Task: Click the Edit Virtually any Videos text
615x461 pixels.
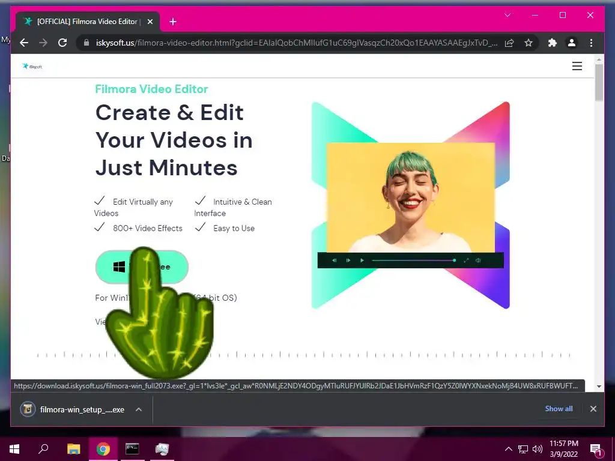Action: pyautogui.click(x=133, y=207)
